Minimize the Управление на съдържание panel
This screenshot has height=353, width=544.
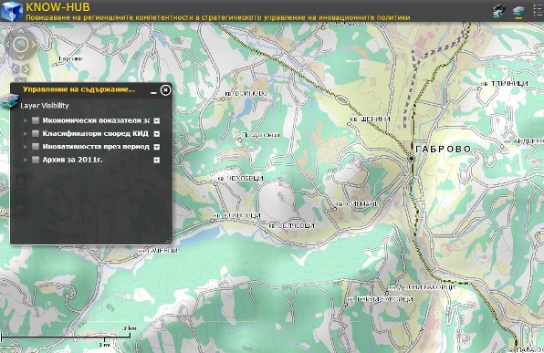point(153,91)
